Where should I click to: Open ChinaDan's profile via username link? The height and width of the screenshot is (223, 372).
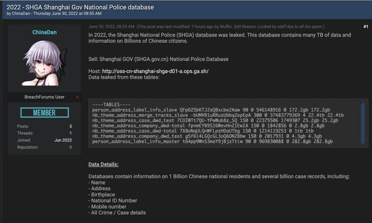45,32
